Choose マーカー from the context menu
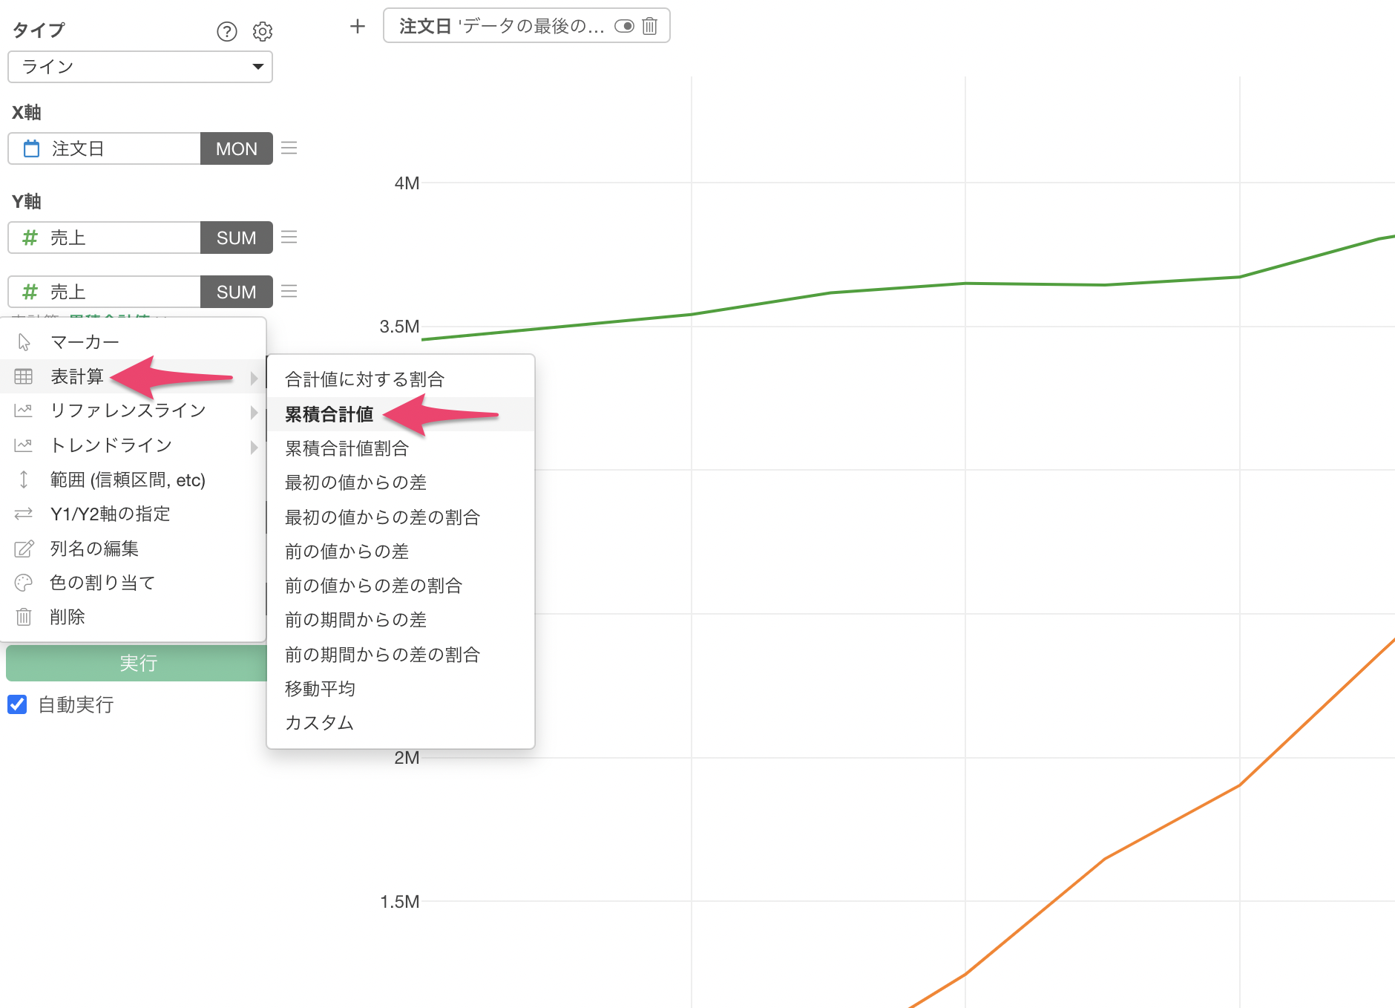The image size is (1395, 1008). [134, 342]
